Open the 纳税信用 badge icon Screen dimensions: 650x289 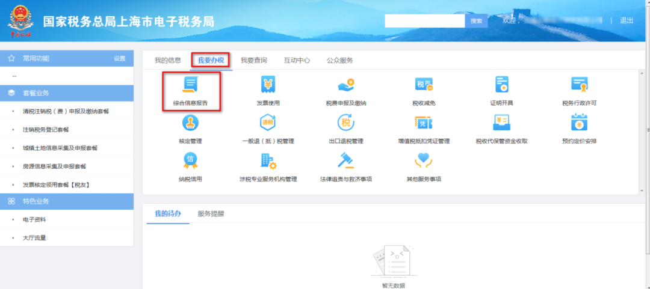point(190,162)
